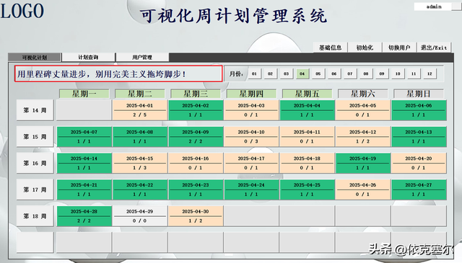Viewport: 462px width, 263px height.
Task: Select month 07
Action: (349, 73)
